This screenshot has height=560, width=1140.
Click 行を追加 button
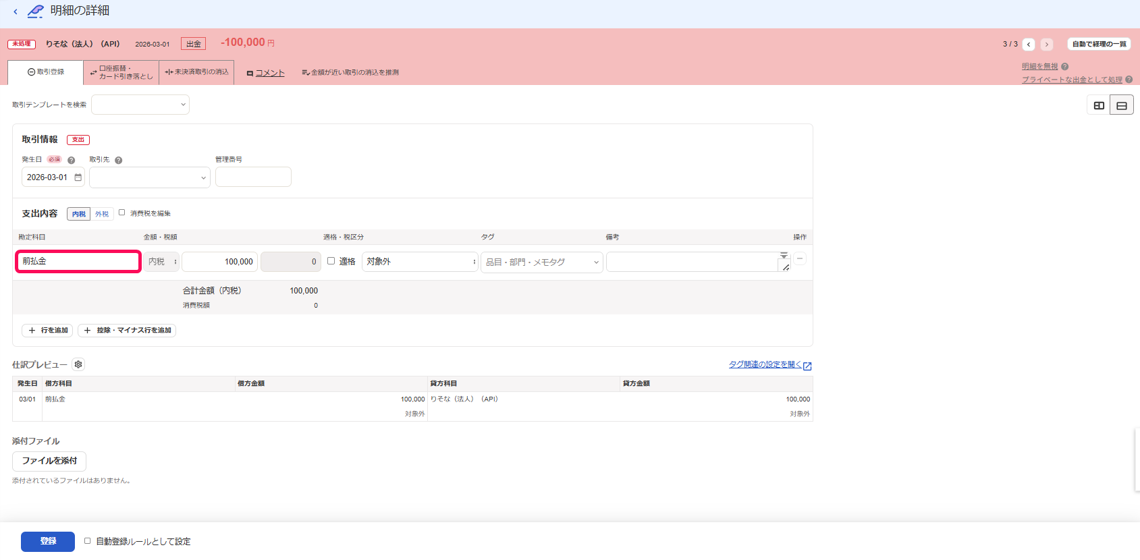tap(47, 331)
